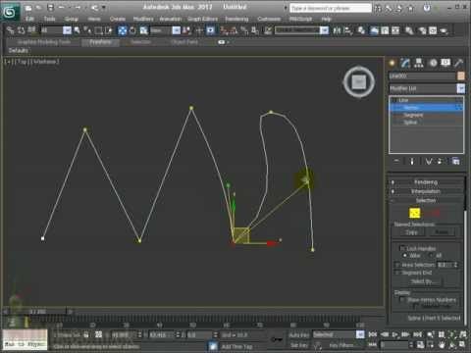Enable the Area Selection checkbox
The width and height of the screenshot is (471, 353).
coord(397,265)
